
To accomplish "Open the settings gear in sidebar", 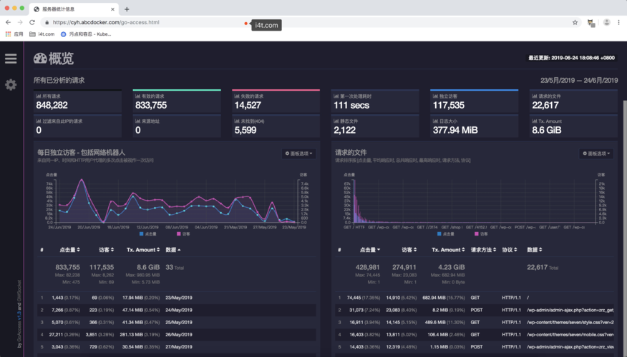I will 11,84.
